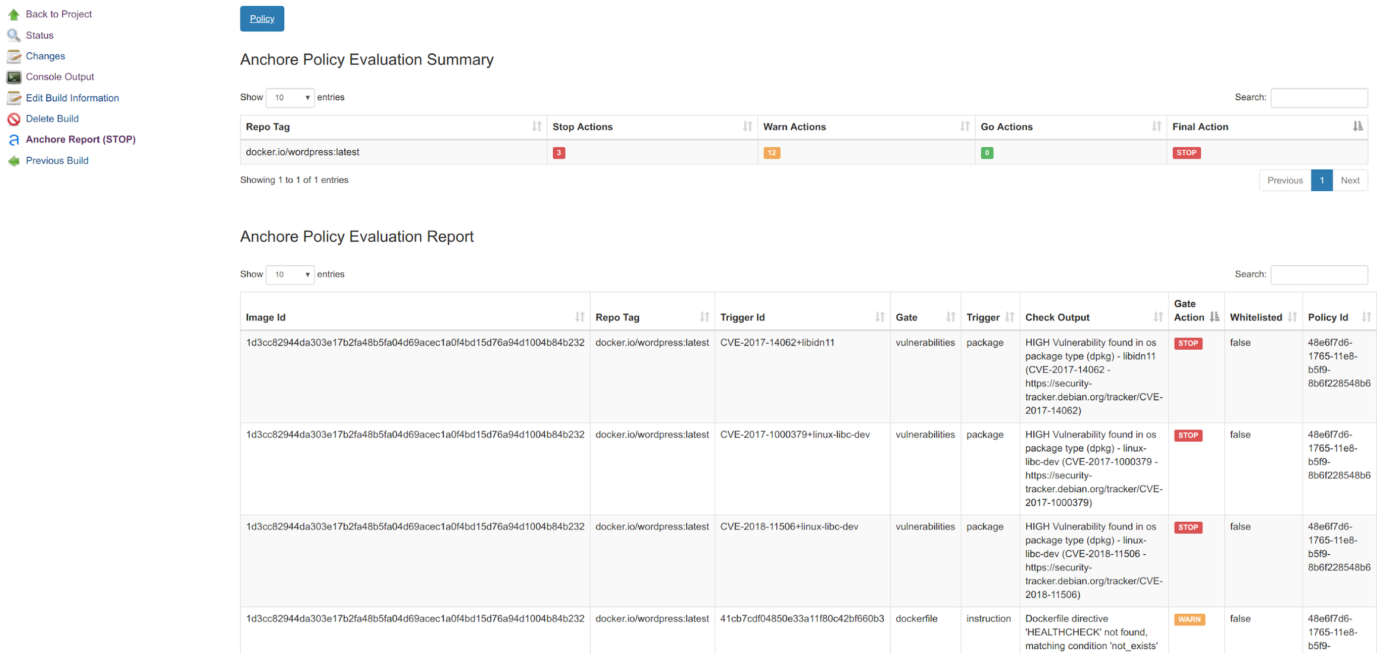This screenshot has height=654, width=1377.
Task: Click trigger id CVE-2017-1000379+linux-libc-dev
Action: pos(795,434)
